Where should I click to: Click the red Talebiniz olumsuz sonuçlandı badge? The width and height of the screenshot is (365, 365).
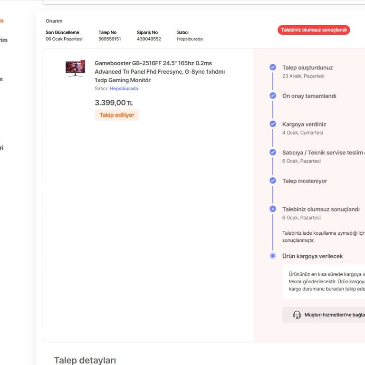314,30
